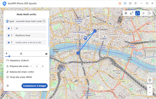Choose the Joystick mode icon

[x=143, y=13]
